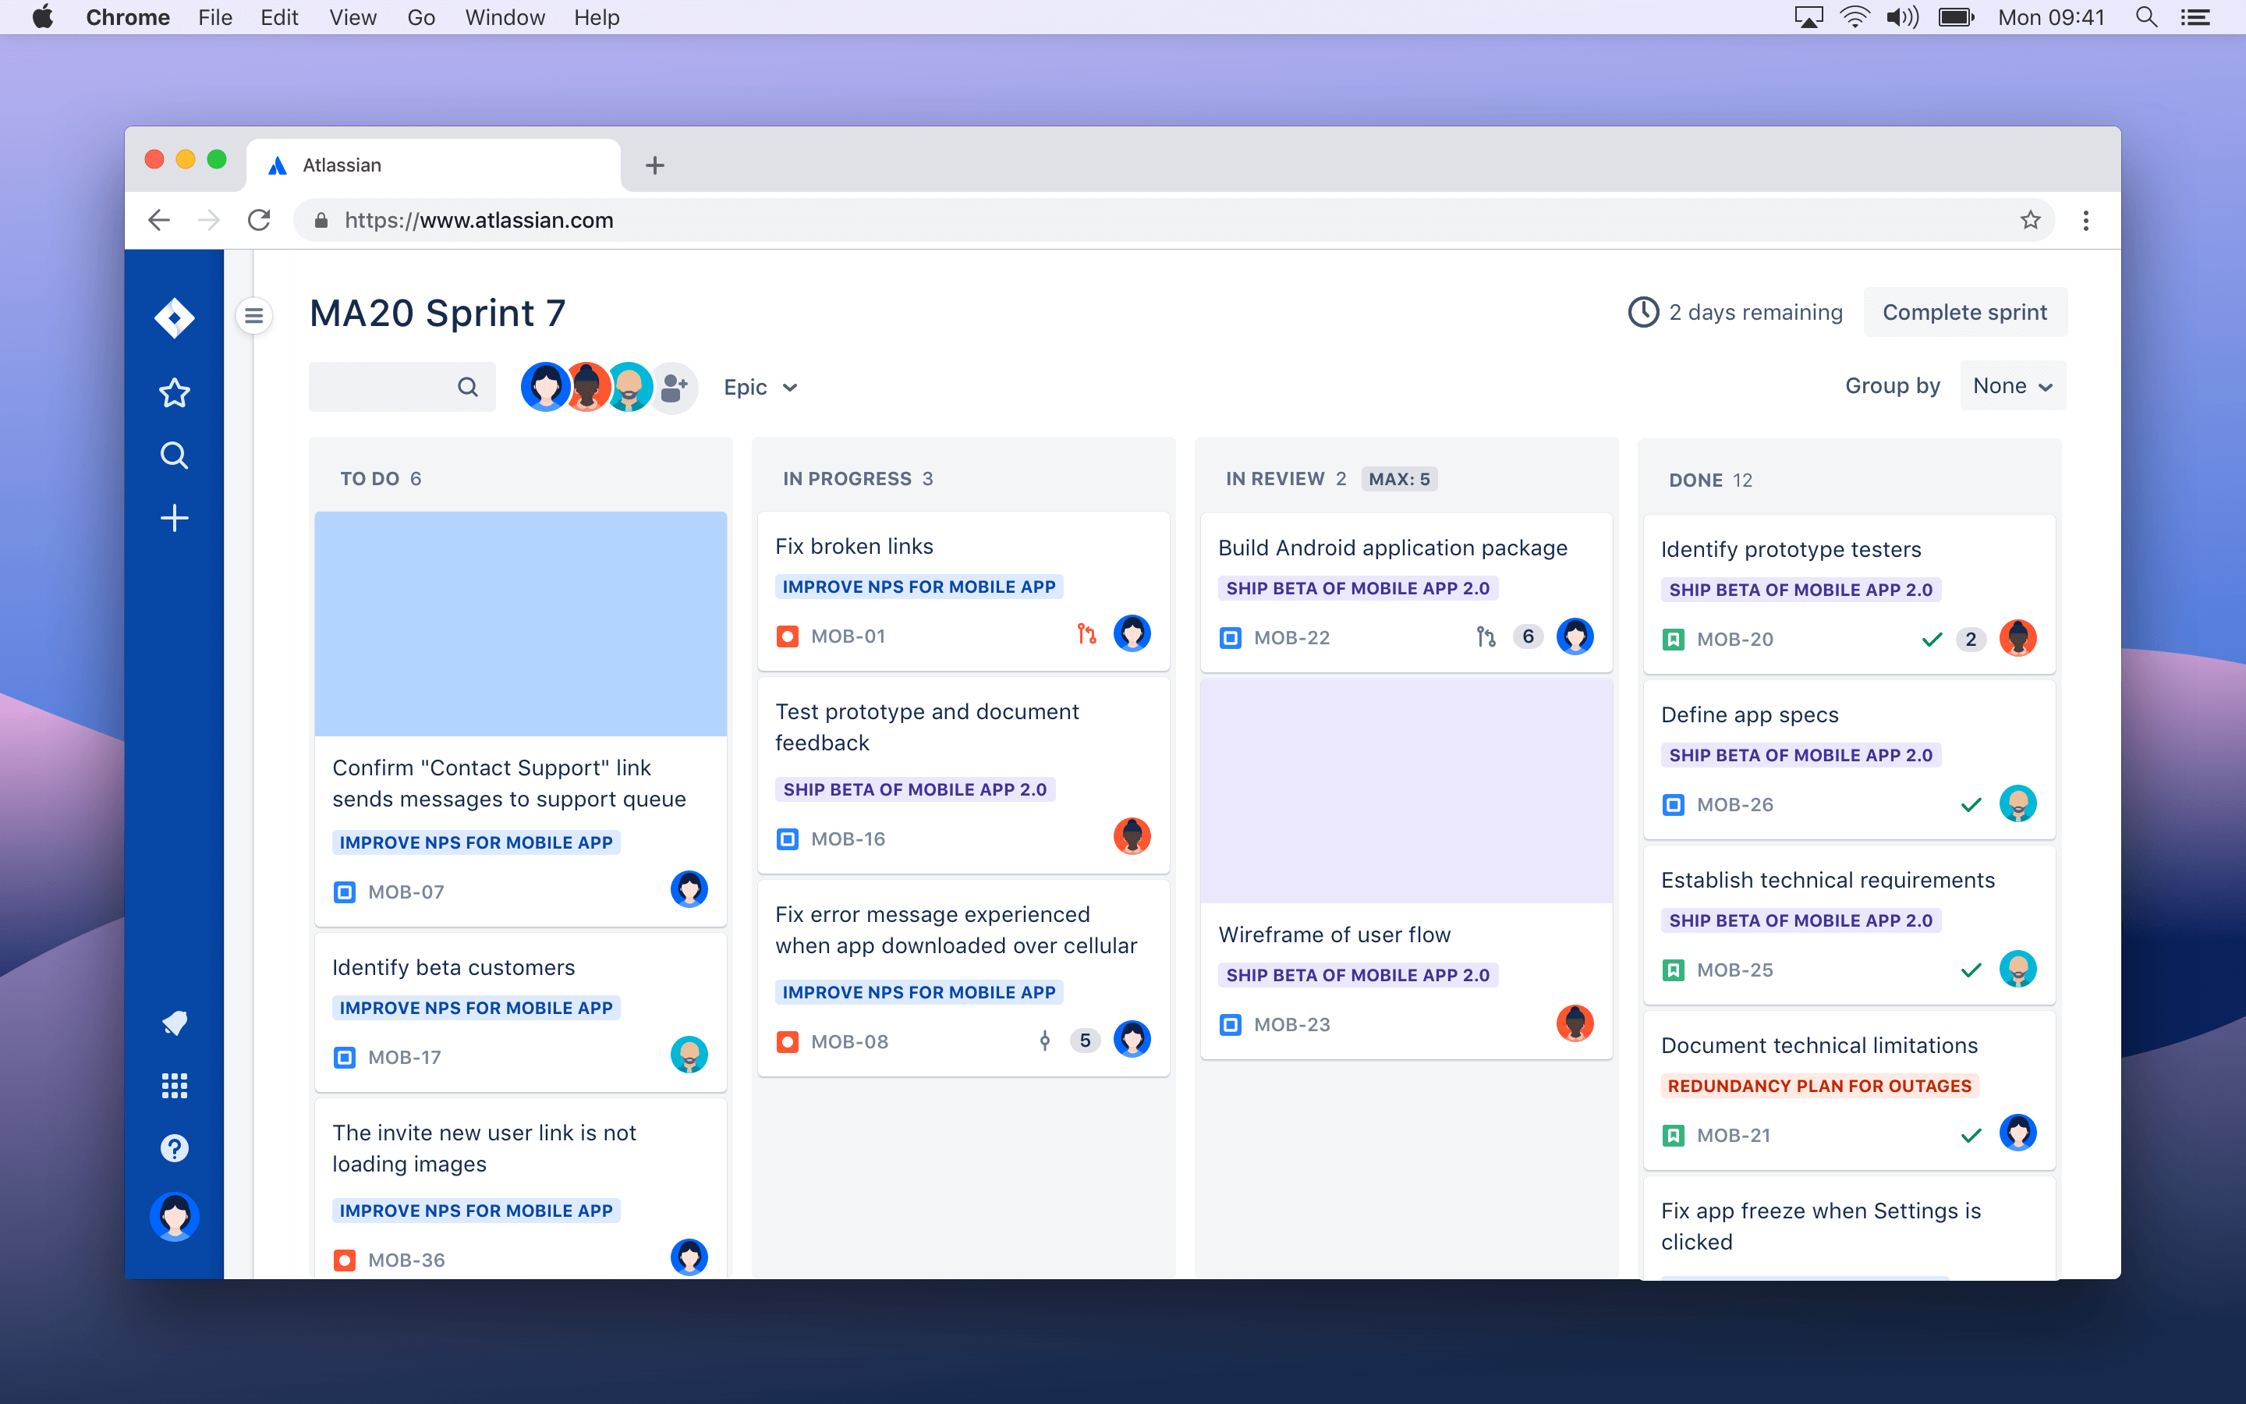The image size is (2246, 1404).
Task: Toggle second team member avatar filter
Action: click(586, 387)
